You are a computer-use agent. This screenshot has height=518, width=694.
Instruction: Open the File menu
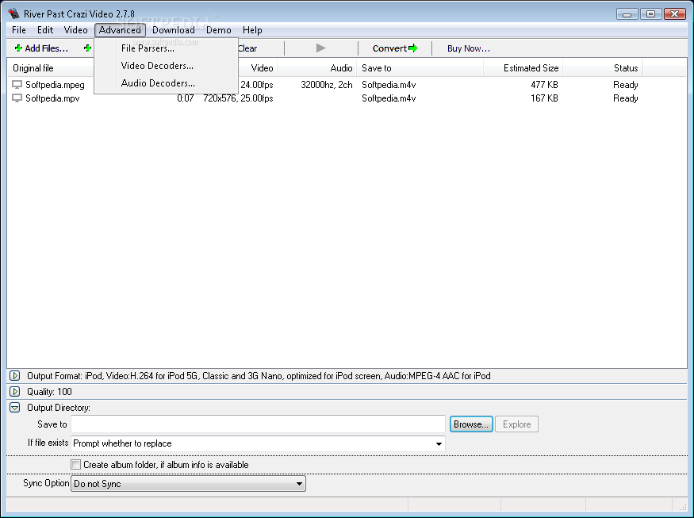click(19, 30)
